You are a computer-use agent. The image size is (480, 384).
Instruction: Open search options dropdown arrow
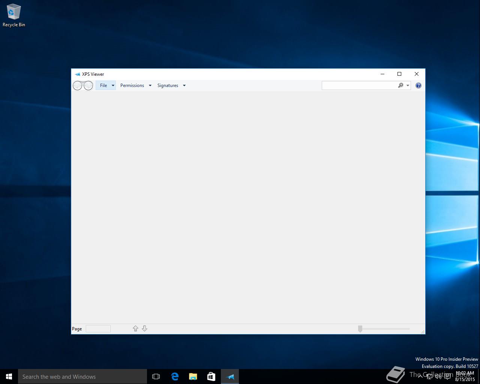pos(408,85)
